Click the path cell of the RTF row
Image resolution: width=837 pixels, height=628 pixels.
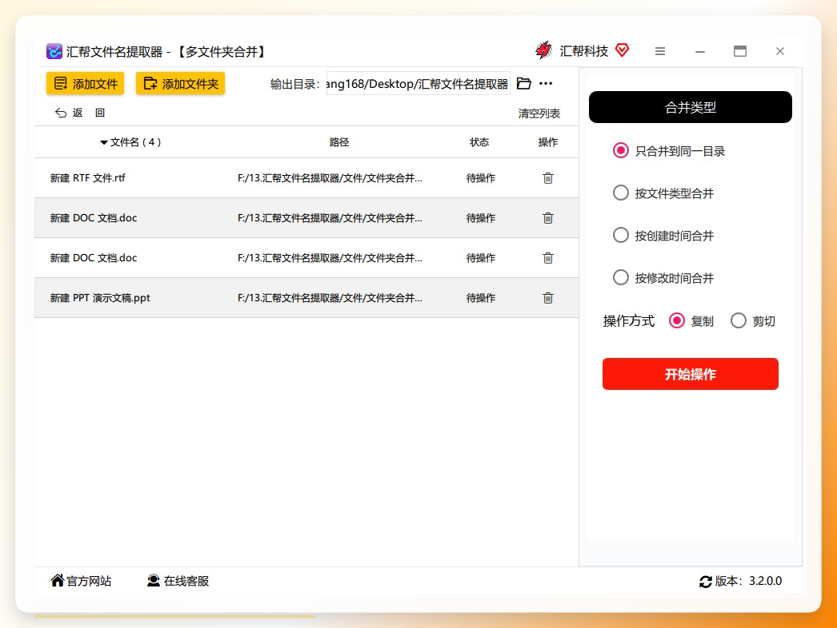pos(330,178)
